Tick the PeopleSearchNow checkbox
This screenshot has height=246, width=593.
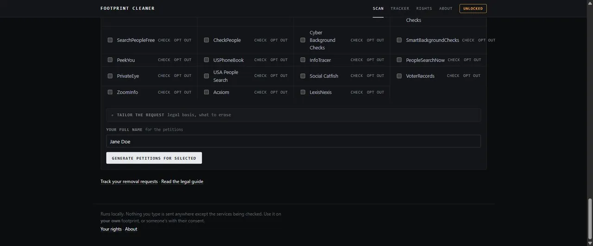tap(399, 60)
